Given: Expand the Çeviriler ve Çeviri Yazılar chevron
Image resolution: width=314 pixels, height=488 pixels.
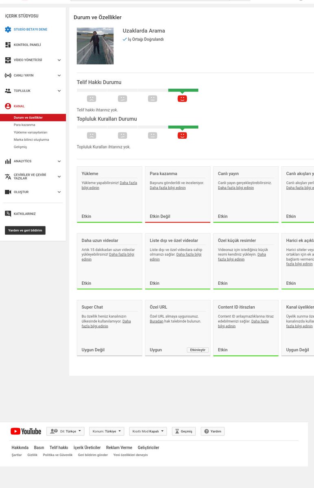Looking at the screenshot, I should 59,177.
